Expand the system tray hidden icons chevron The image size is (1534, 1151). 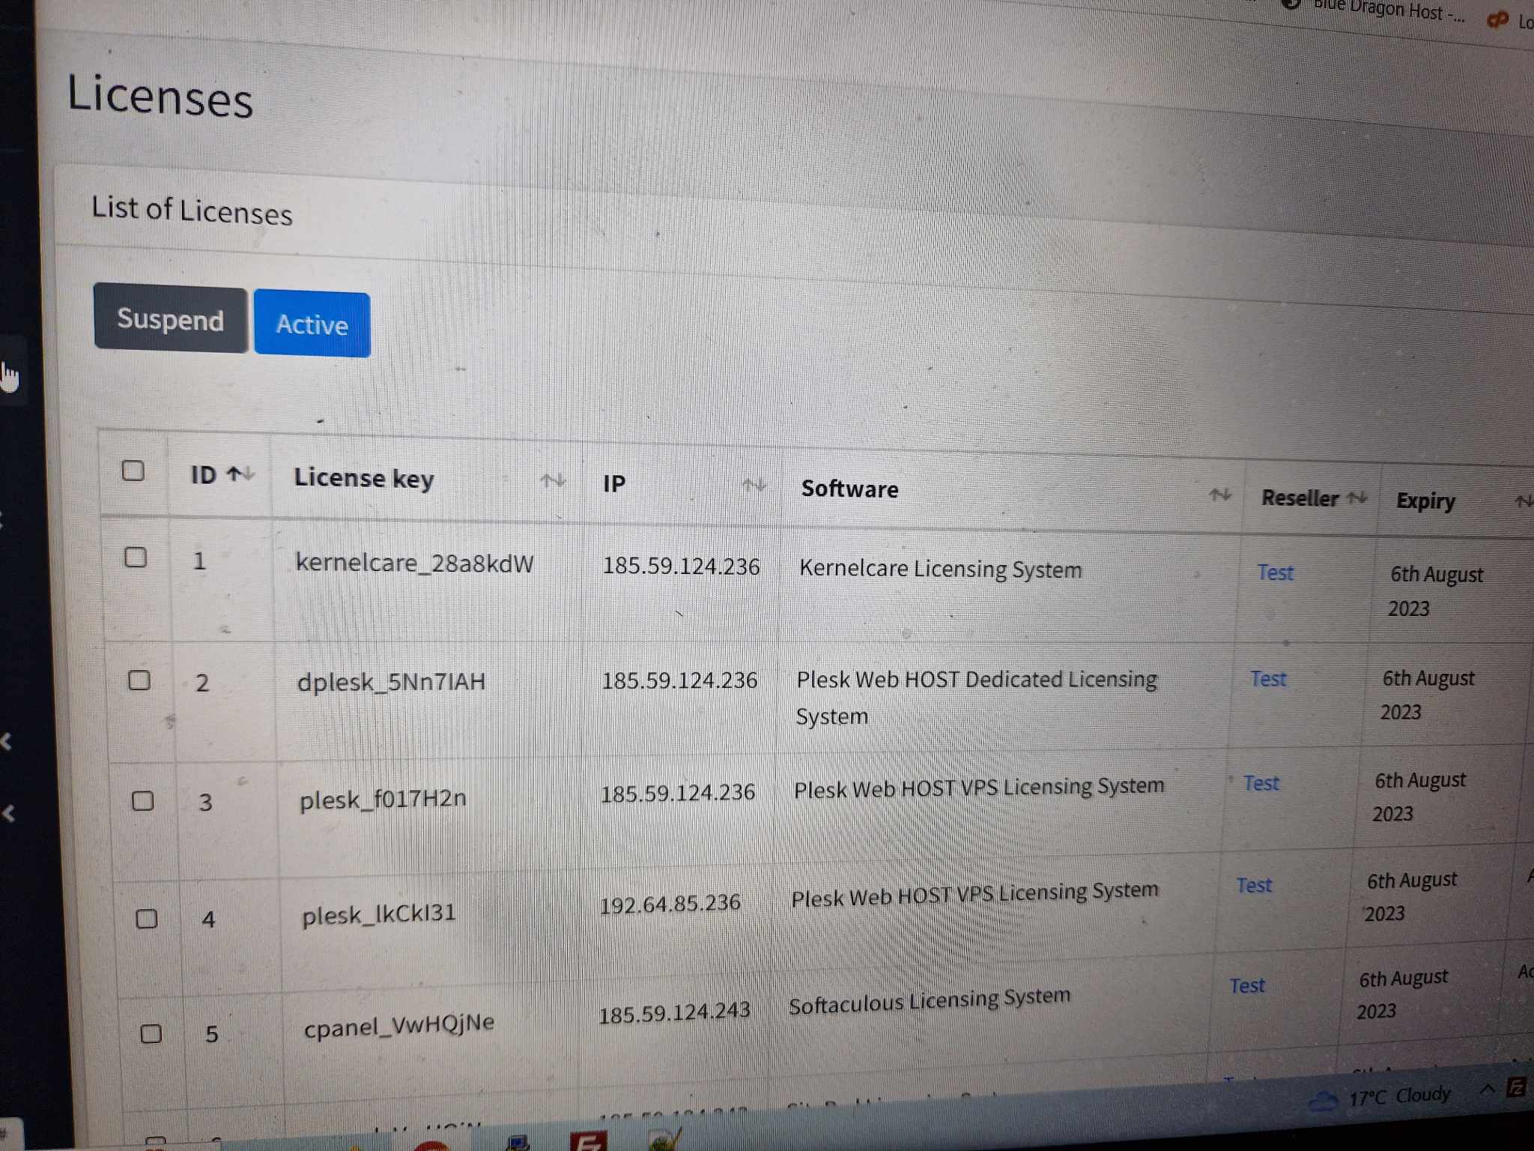pos(1488,1089)
